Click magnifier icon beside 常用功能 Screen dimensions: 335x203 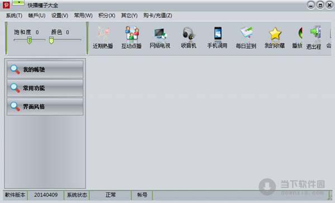click(x=15, y=88)
